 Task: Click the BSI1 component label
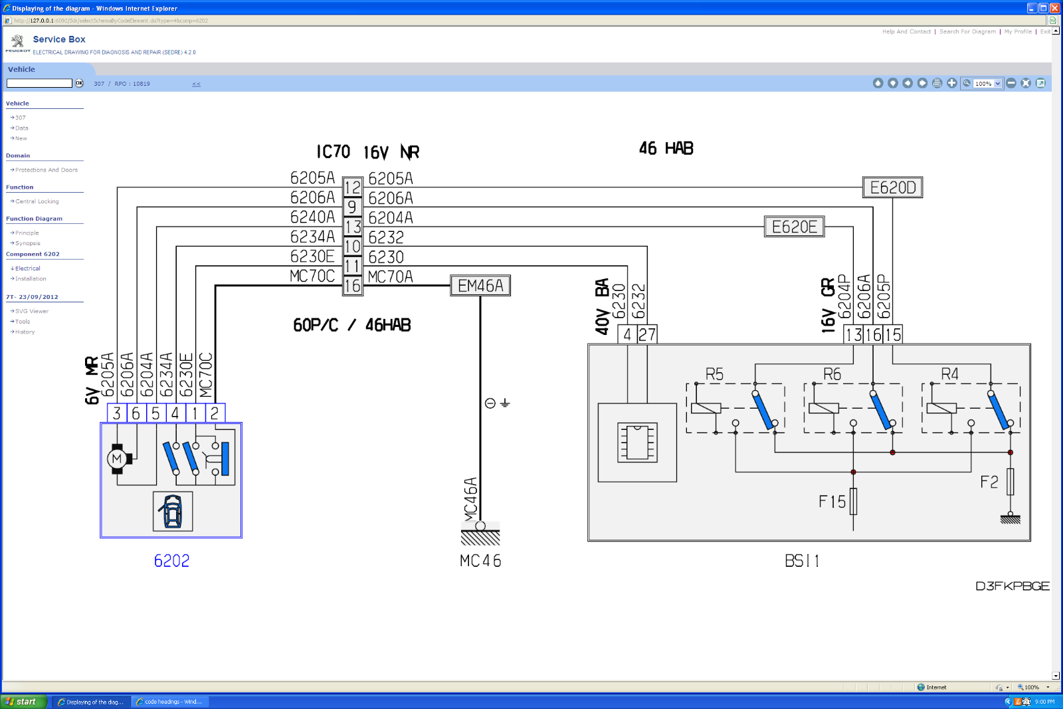802,561
